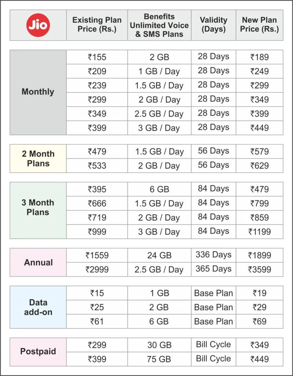Click the red Jio logo
Image resolution: width=293 pixels, height=376 pixels.
click(38, 25)
